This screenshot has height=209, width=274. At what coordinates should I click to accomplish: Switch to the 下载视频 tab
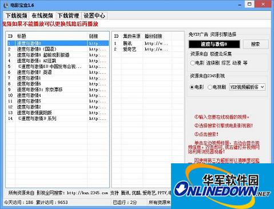click(x=17, y=15)
